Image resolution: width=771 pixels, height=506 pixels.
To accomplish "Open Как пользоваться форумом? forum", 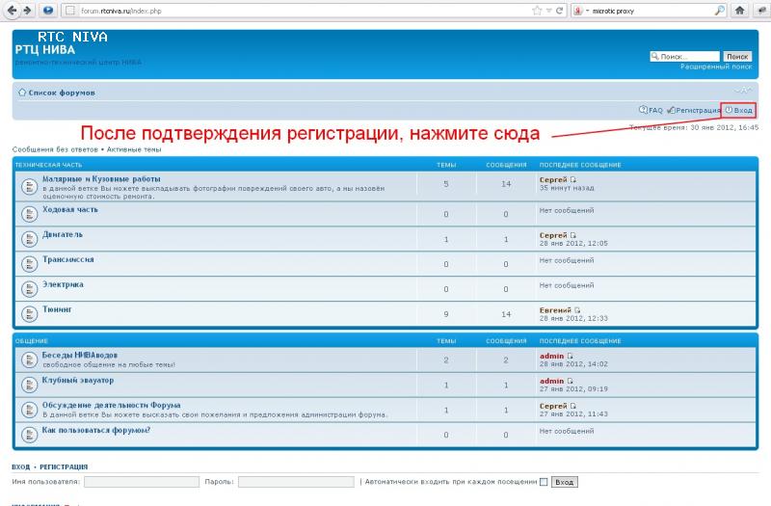I will pyautogui.click(x=95, y=430).
